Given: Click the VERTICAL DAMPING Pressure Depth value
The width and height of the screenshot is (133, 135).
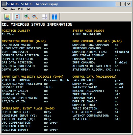Looking at the screenshot, I should (x=57, y=80).
